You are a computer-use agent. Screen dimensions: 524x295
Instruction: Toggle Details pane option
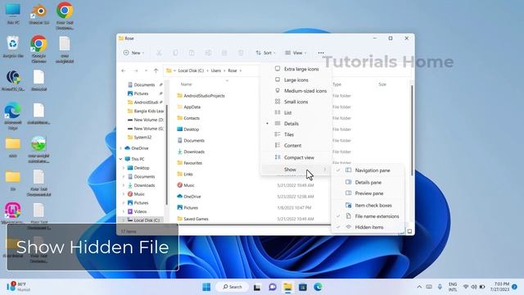[x=368, y=182]
